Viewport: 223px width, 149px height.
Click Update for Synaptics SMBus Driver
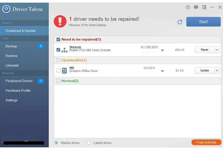click(x=204, y=70)
